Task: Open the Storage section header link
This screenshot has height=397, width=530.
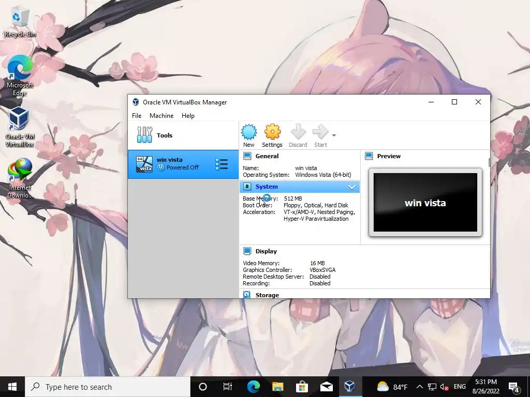Action: (267, 295)
